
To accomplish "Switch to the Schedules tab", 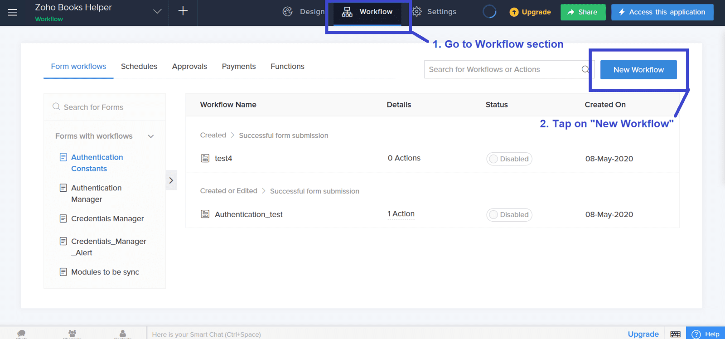I will click(139, 67).
